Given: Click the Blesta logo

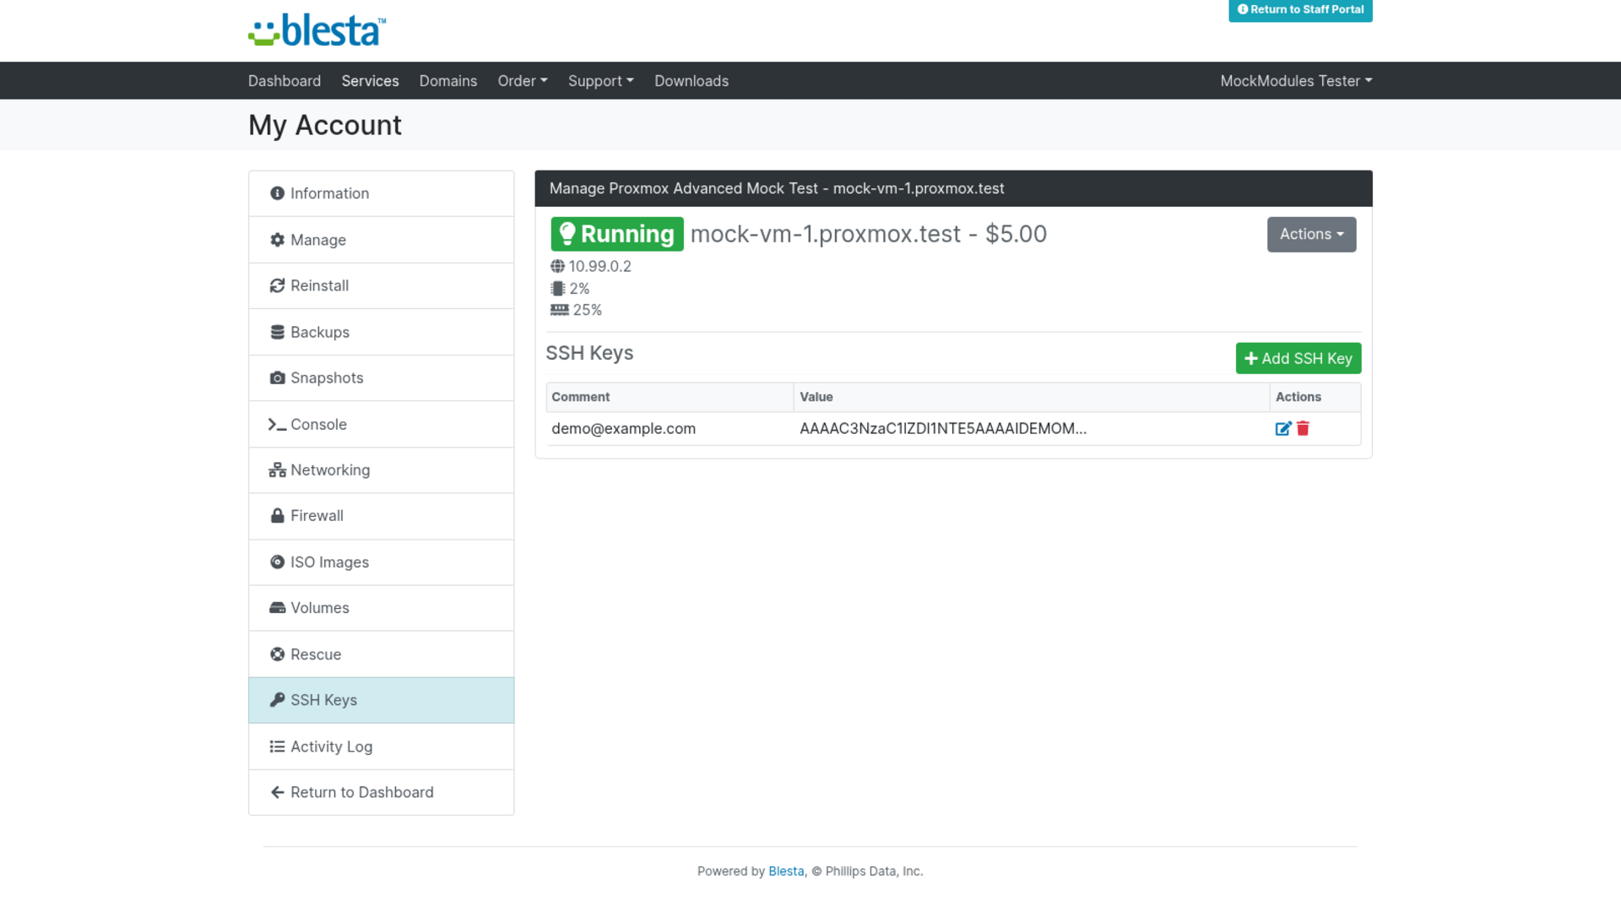Looking at the screenshot, I should (317, 30).
